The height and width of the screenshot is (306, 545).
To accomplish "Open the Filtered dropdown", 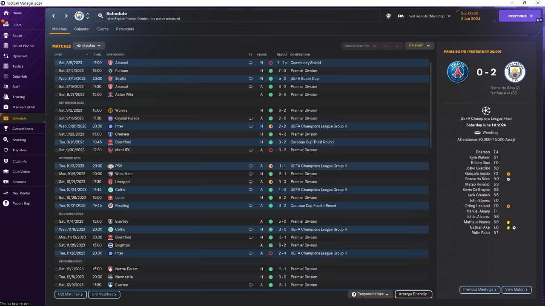I will 419,45.
